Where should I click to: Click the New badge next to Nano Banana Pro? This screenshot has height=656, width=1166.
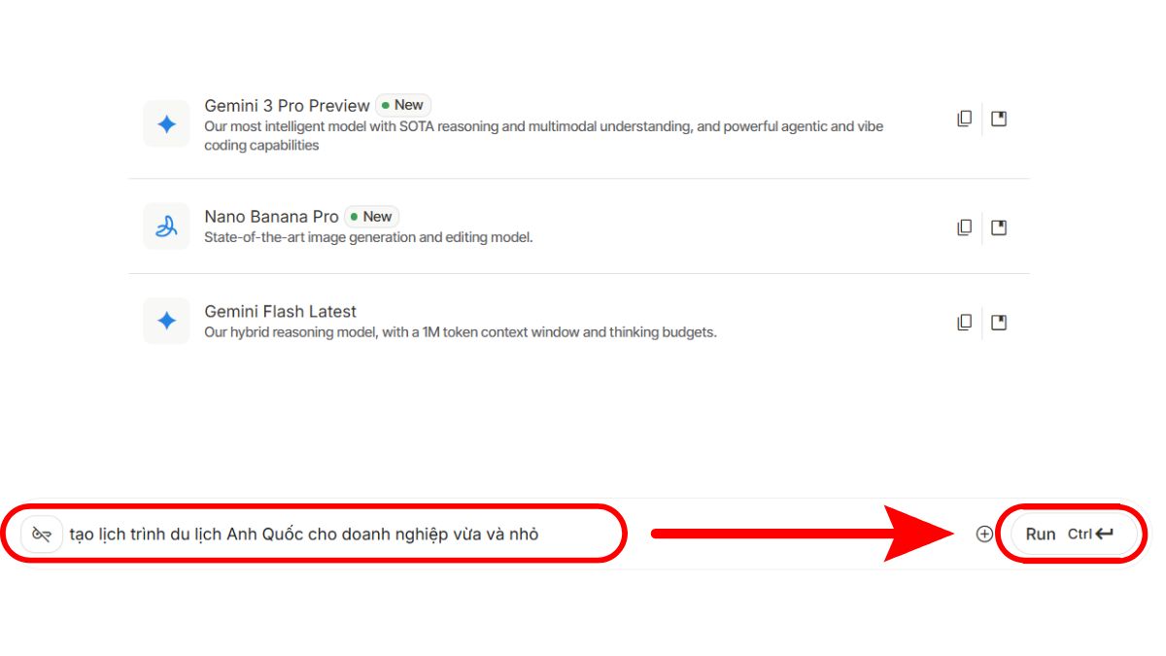[372, 217]
